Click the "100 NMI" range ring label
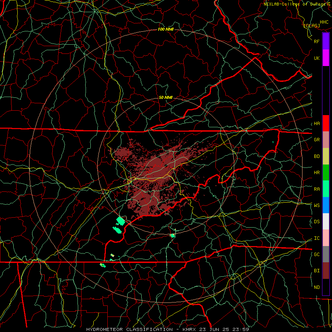Screen dimensions: 332x332 click(166, 29)
